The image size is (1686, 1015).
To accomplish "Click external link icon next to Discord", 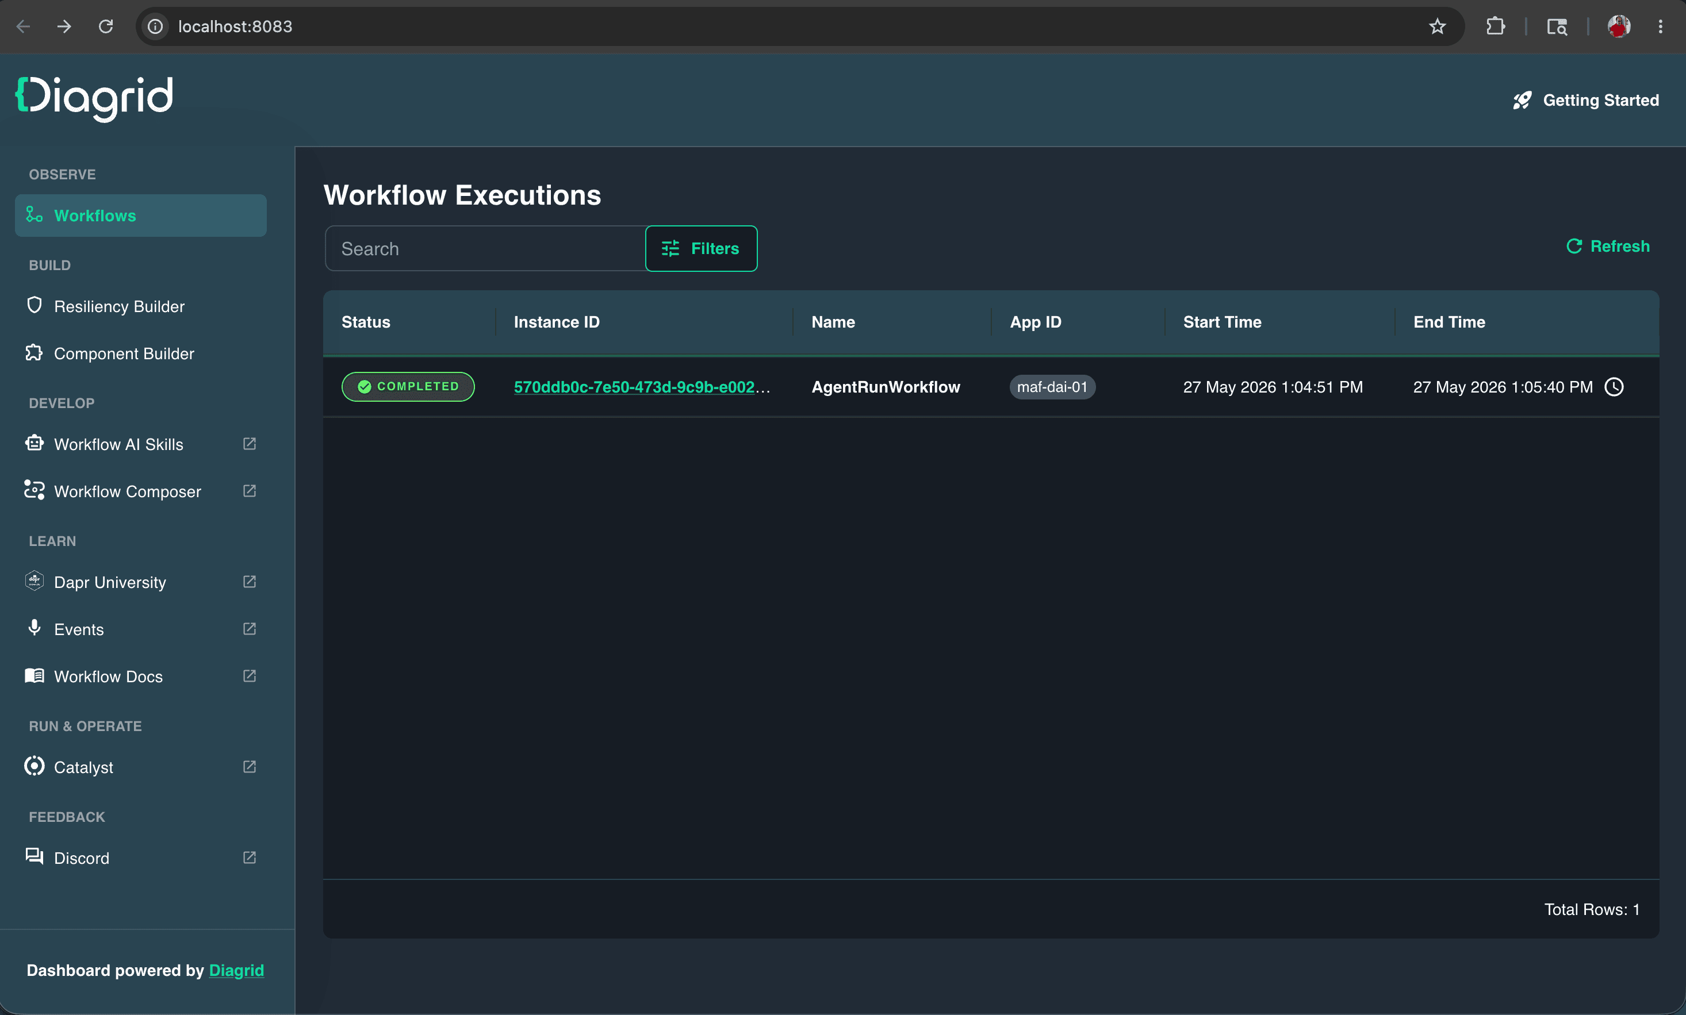I will point(250,858).
